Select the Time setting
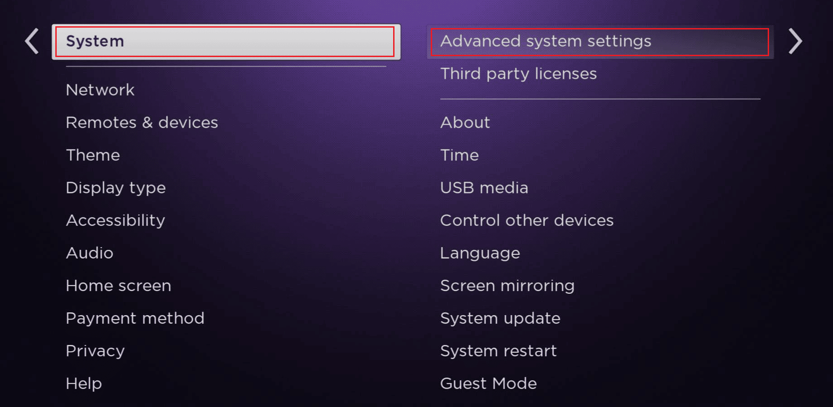 click(x=459, y=155)
